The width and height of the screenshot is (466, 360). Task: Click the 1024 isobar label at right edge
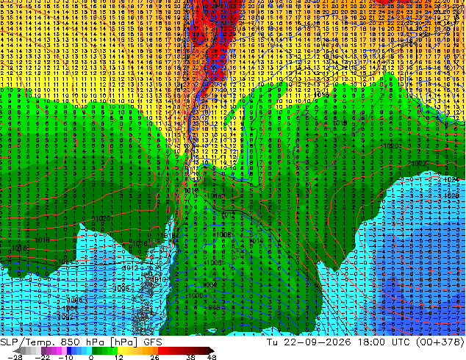pos(452,179)
